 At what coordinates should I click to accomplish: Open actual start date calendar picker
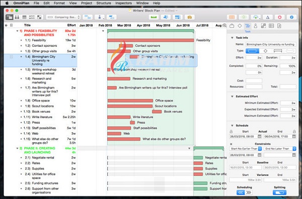click(259, 136)
